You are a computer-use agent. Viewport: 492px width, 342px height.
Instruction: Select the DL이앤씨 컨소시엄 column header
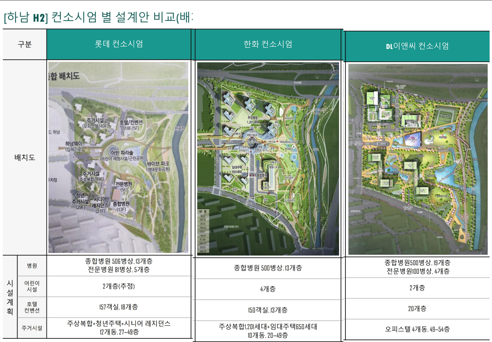(417, 46)
